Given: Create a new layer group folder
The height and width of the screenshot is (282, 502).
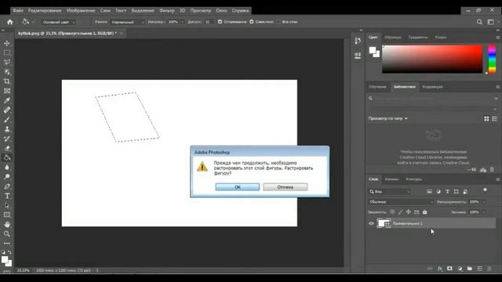Looking at the screenshot, I should [469, 269].
